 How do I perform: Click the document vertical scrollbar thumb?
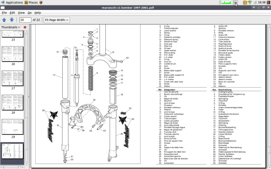(269, 149)
